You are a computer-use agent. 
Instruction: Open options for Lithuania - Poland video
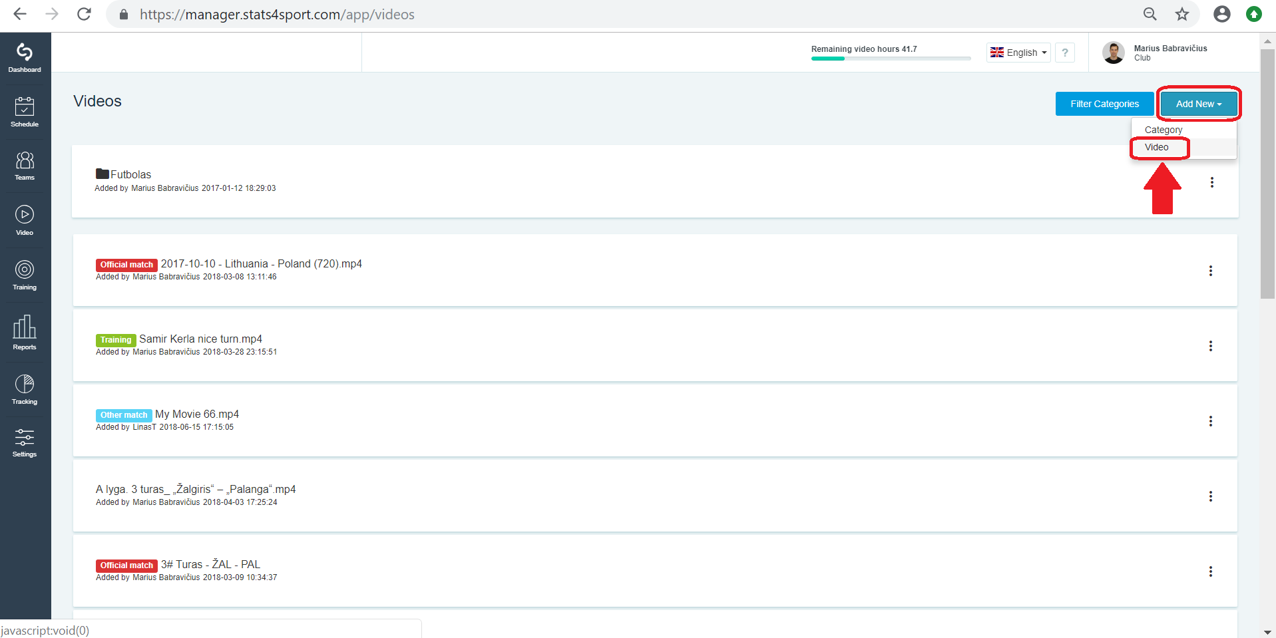[1211, 271]
